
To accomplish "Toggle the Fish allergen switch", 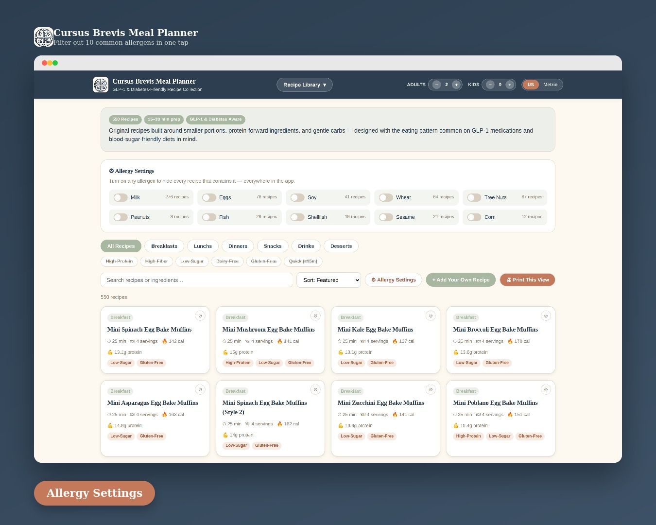I will click(x=209, y=217).
